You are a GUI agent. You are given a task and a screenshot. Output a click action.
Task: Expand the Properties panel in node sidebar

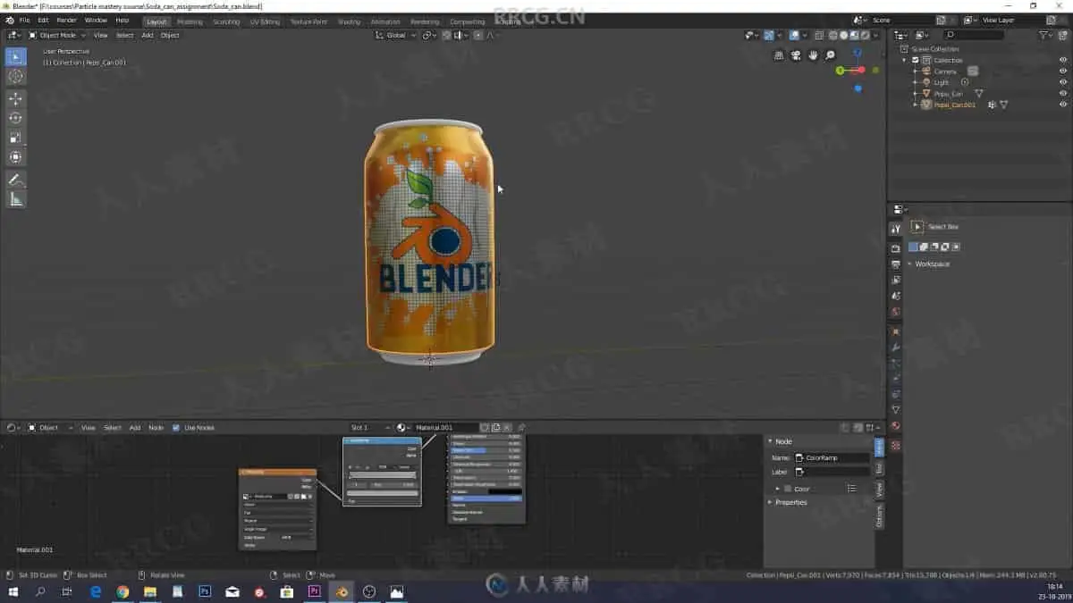pos(771,502)
